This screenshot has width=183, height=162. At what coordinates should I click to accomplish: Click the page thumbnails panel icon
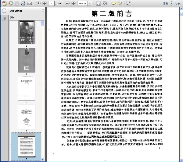click(x=4, y=11)
